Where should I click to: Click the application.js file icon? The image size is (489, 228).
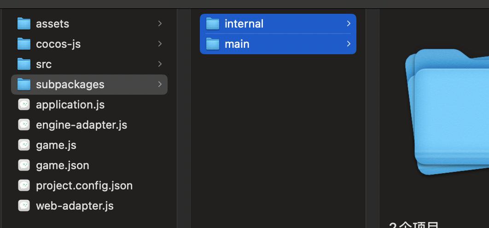[x=24, y=104]
